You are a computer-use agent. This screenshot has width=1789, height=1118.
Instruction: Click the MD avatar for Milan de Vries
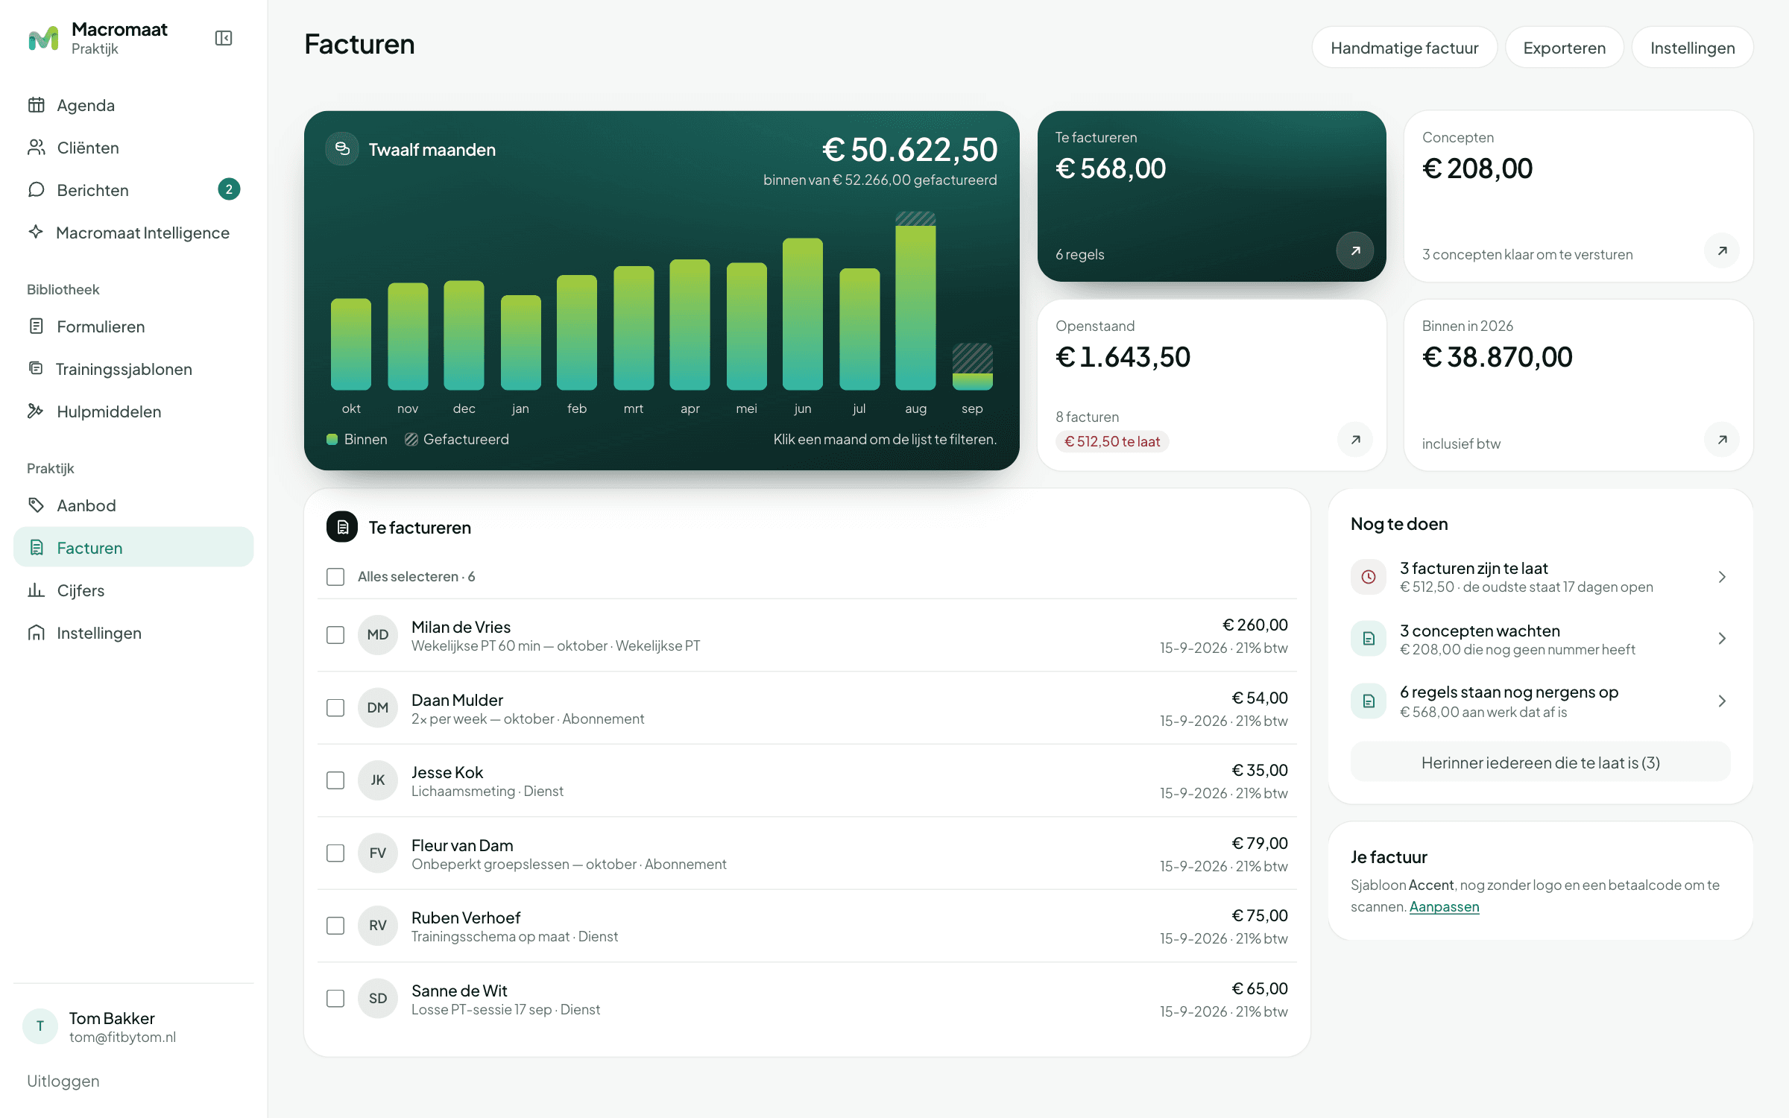pyautogui.click(x=378, y=635)
